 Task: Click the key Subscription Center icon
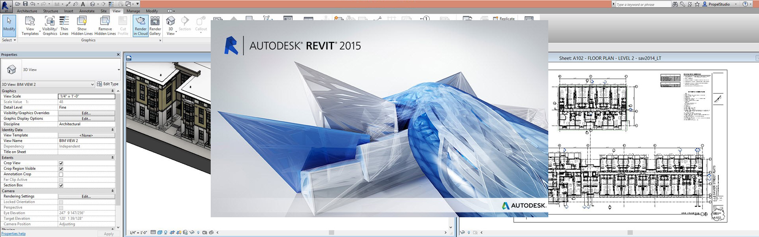click(x=683, y=4)
